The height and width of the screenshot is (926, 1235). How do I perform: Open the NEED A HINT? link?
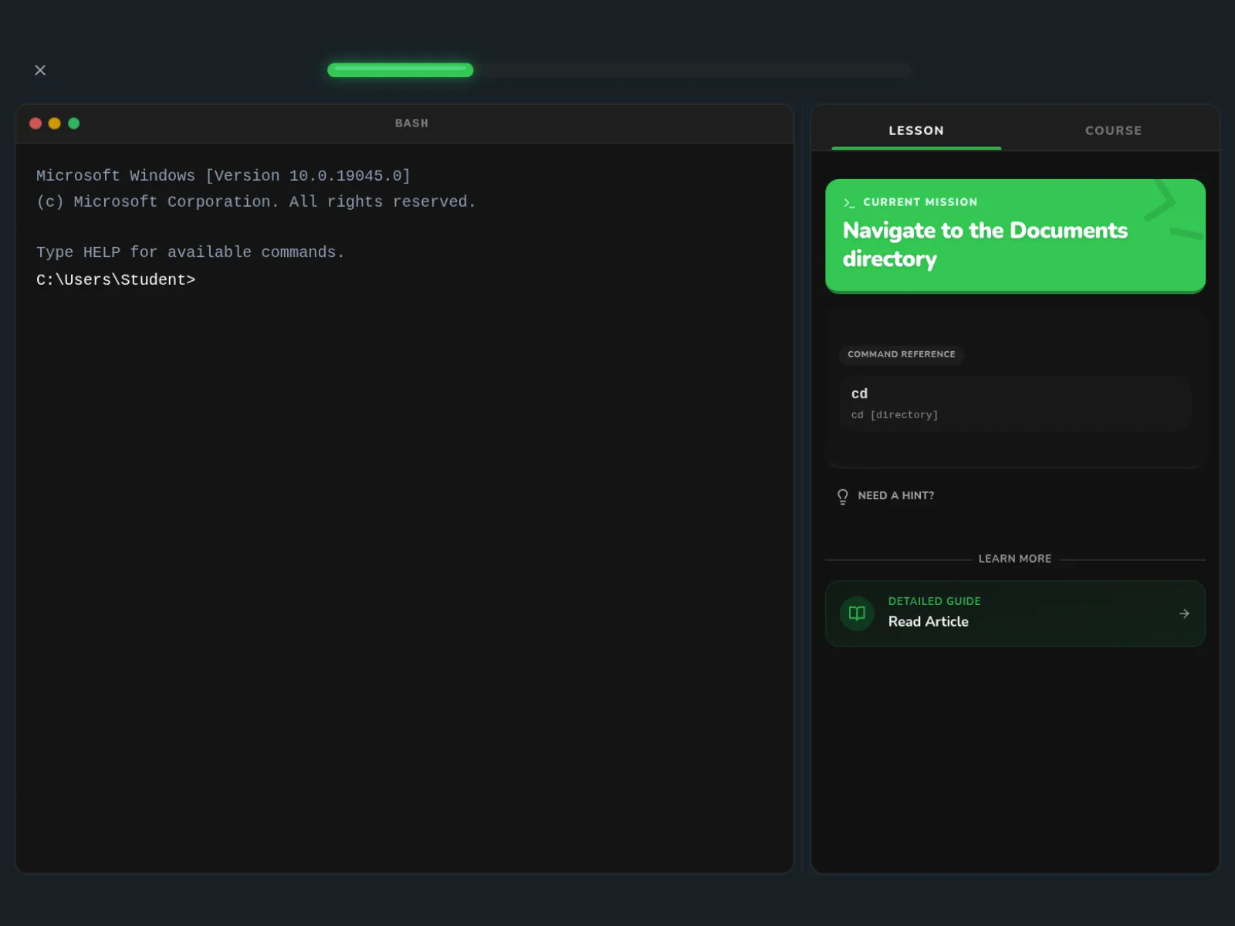pyautogui.click(x=895, y=495)
